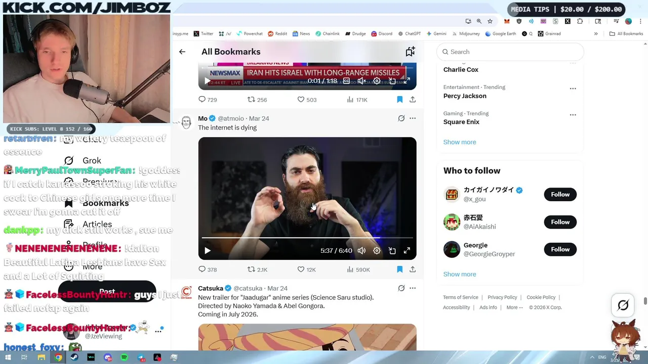Remove bookmark on the Newsmax post
The height and width of the screenshot is (364, 648).
click(x=399, y=100)
